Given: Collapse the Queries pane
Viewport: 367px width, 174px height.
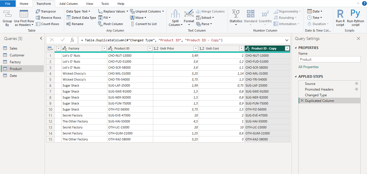Looking at the screenshot, I should 41,38.
